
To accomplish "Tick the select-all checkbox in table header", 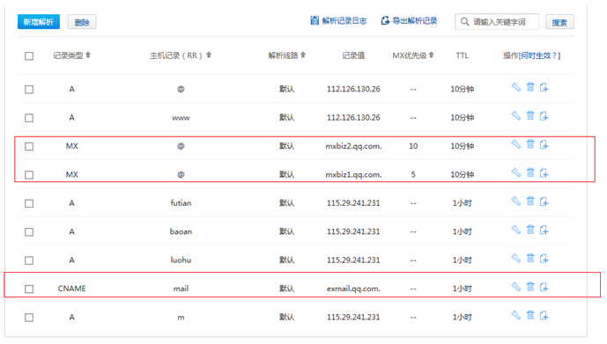I will [x=29, y=56].
